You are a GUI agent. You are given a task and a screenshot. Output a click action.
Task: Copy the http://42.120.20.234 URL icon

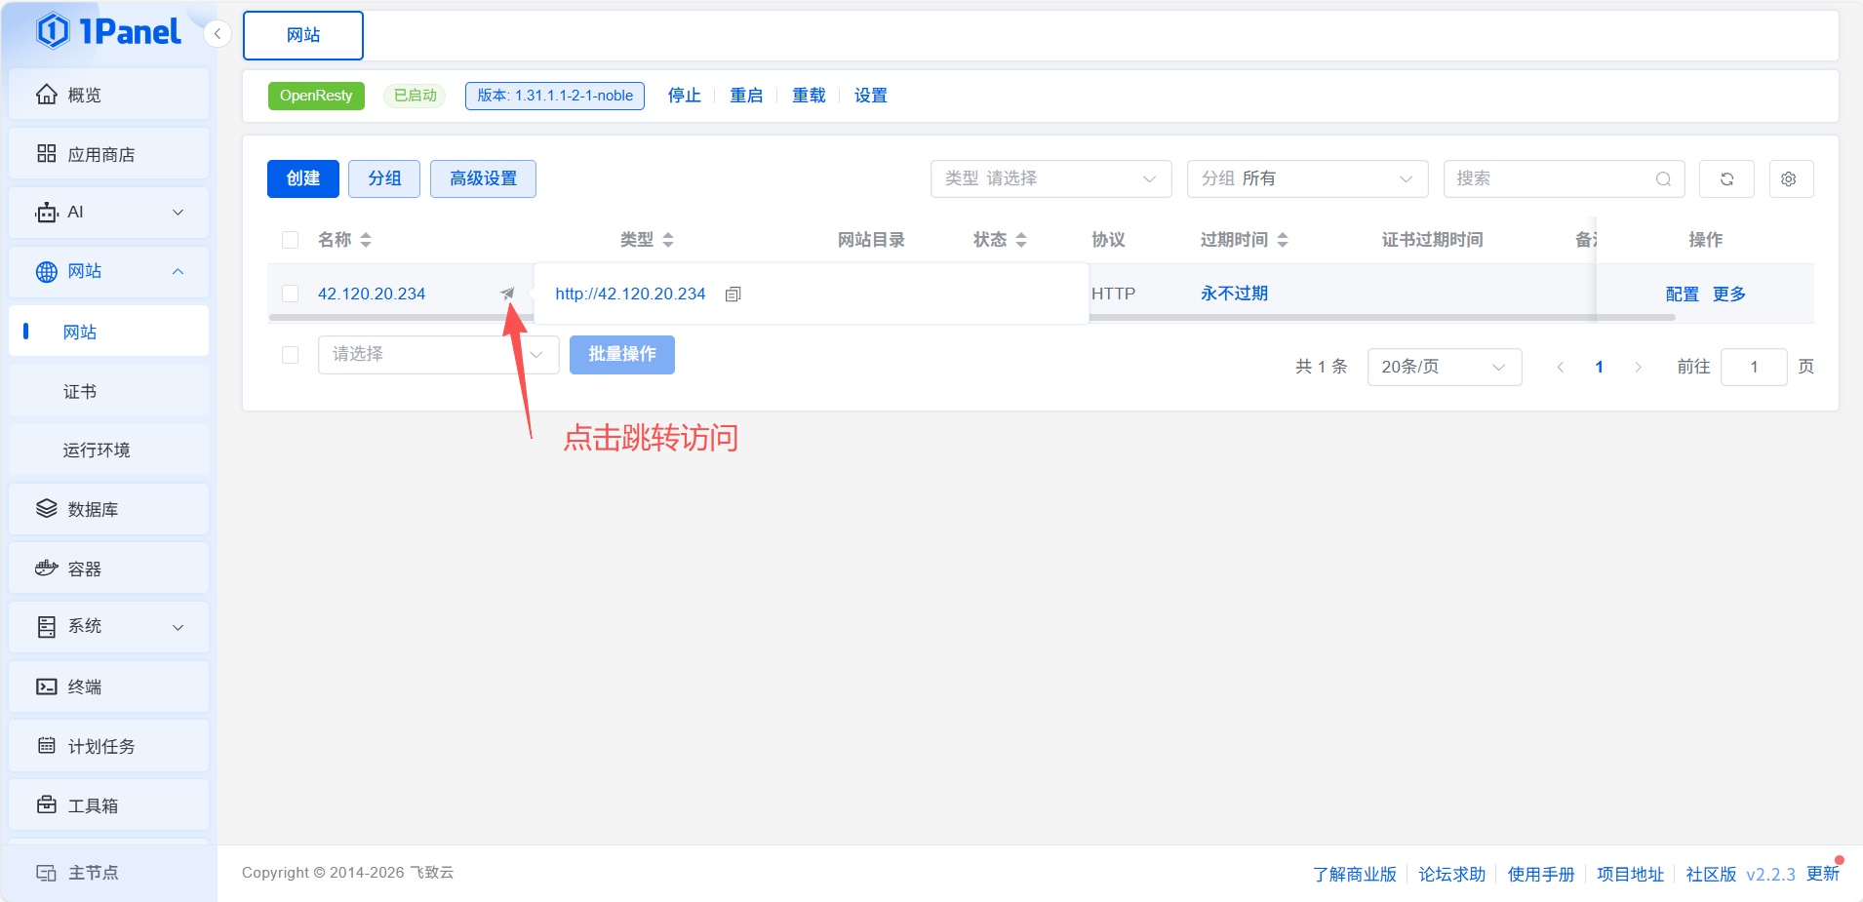coord(733,294)
